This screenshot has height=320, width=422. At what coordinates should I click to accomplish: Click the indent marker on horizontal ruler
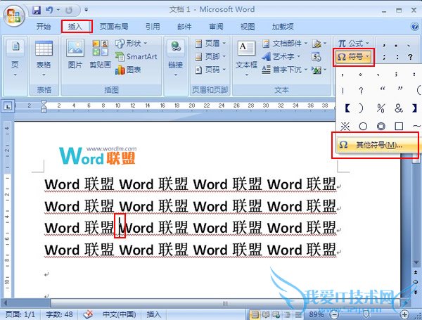(44, 106)
